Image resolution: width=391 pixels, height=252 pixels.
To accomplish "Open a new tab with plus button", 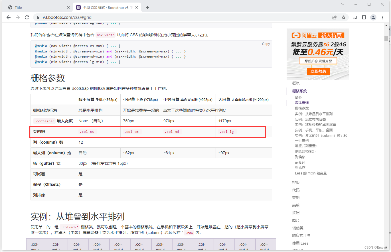I will (147, 7).
